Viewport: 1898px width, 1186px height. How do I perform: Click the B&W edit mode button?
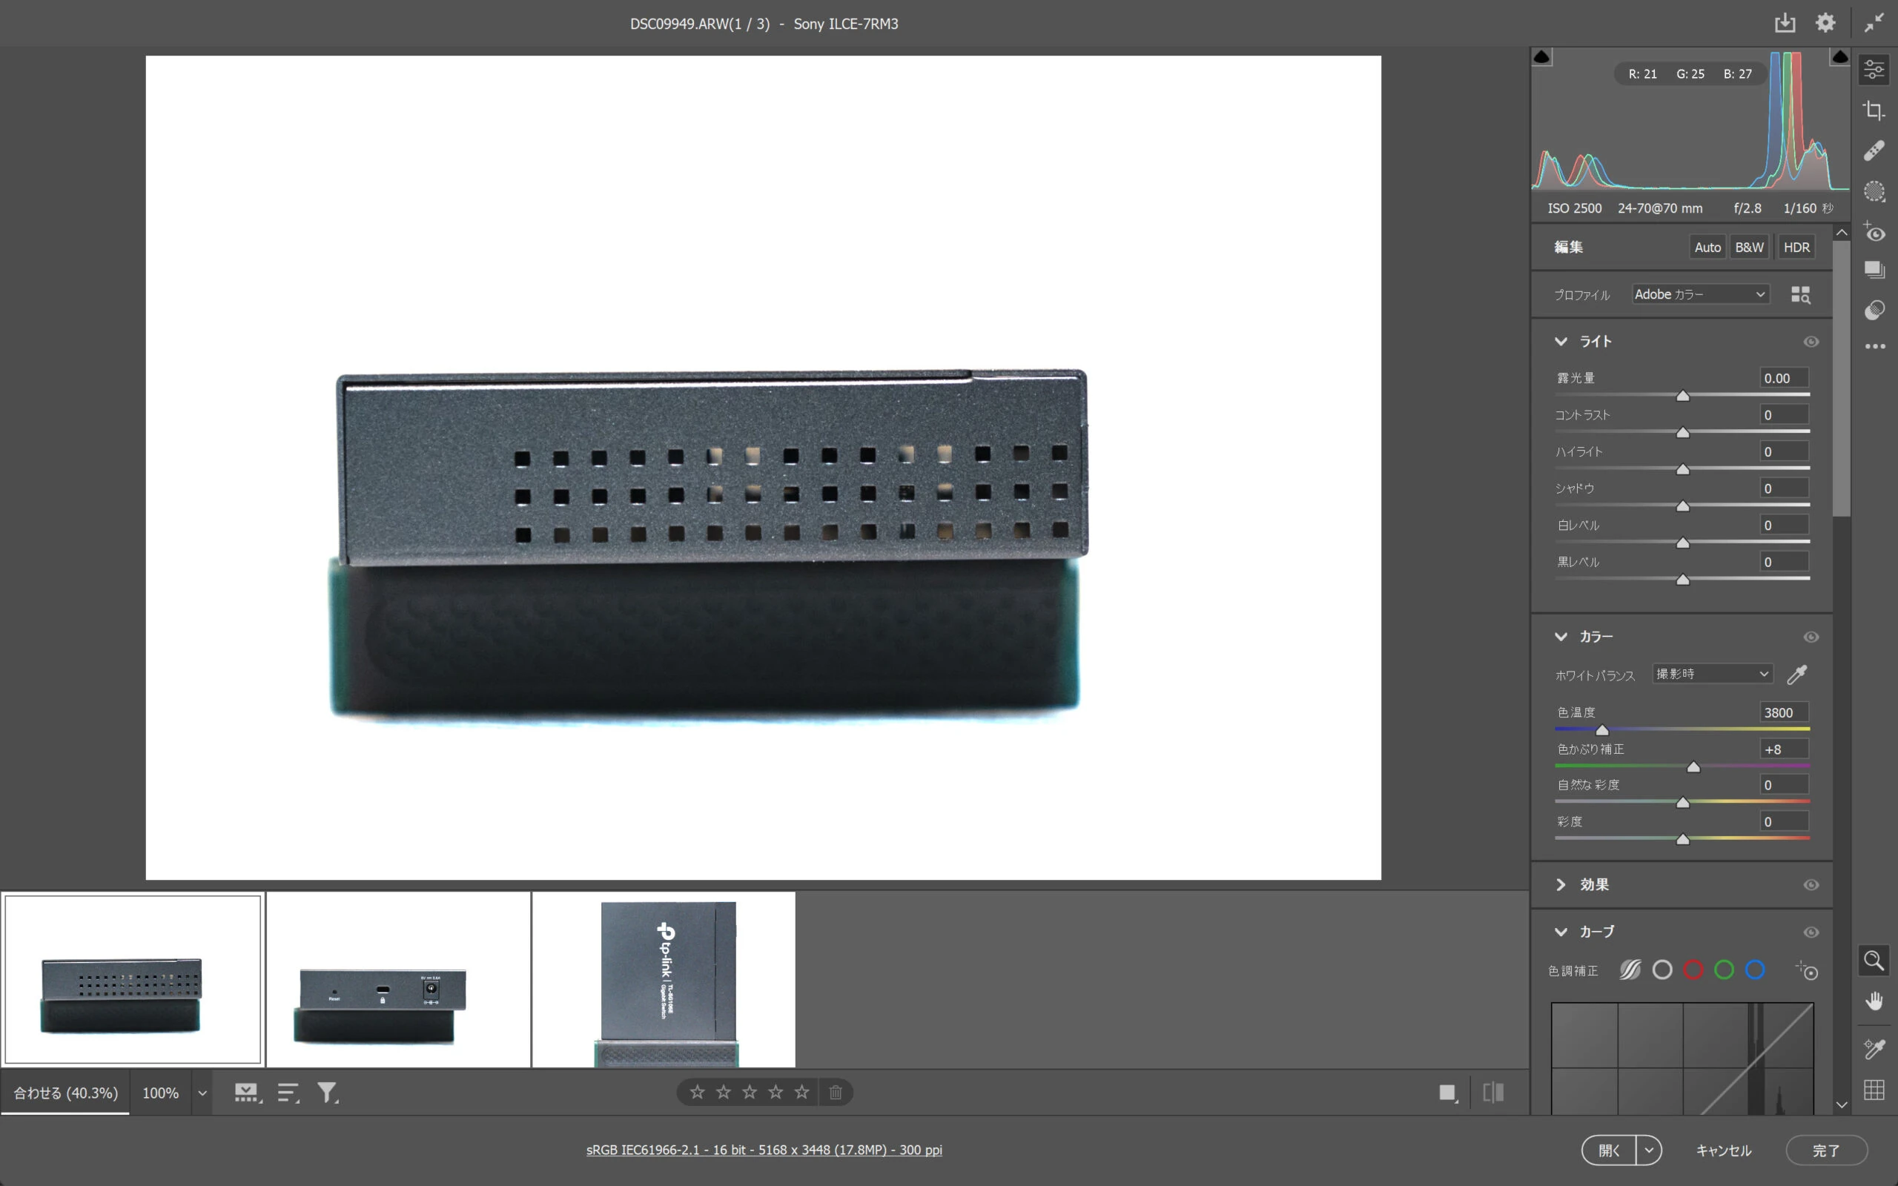point(1748,247)
